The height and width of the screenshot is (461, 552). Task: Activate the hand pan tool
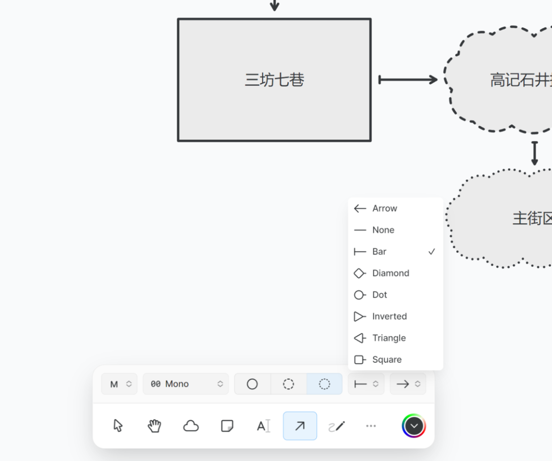(x=154, y=426)
